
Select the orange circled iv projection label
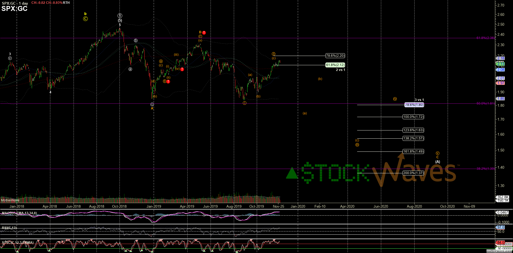pyautogui.click(x=395, y=99)
